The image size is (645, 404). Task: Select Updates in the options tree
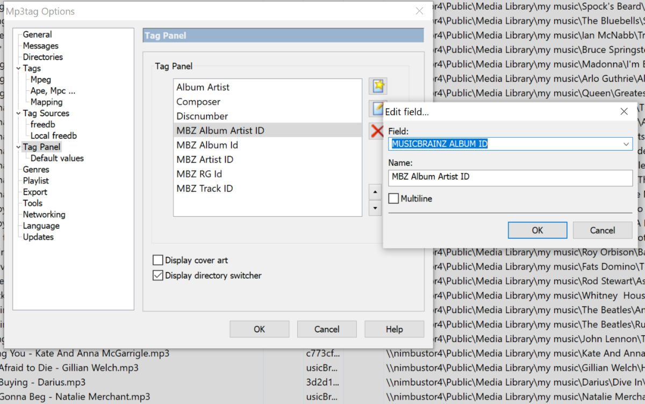coord(38,237)
